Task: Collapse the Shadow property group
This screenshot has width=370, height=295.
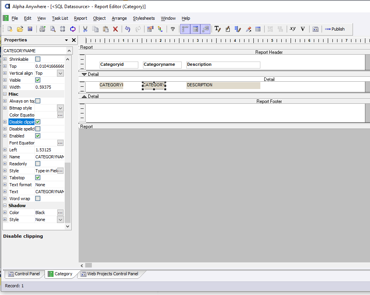Action: coord(5,206)
